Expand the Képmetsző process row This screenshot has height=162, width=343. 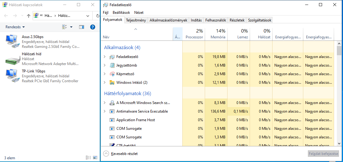tap(105, 74)
